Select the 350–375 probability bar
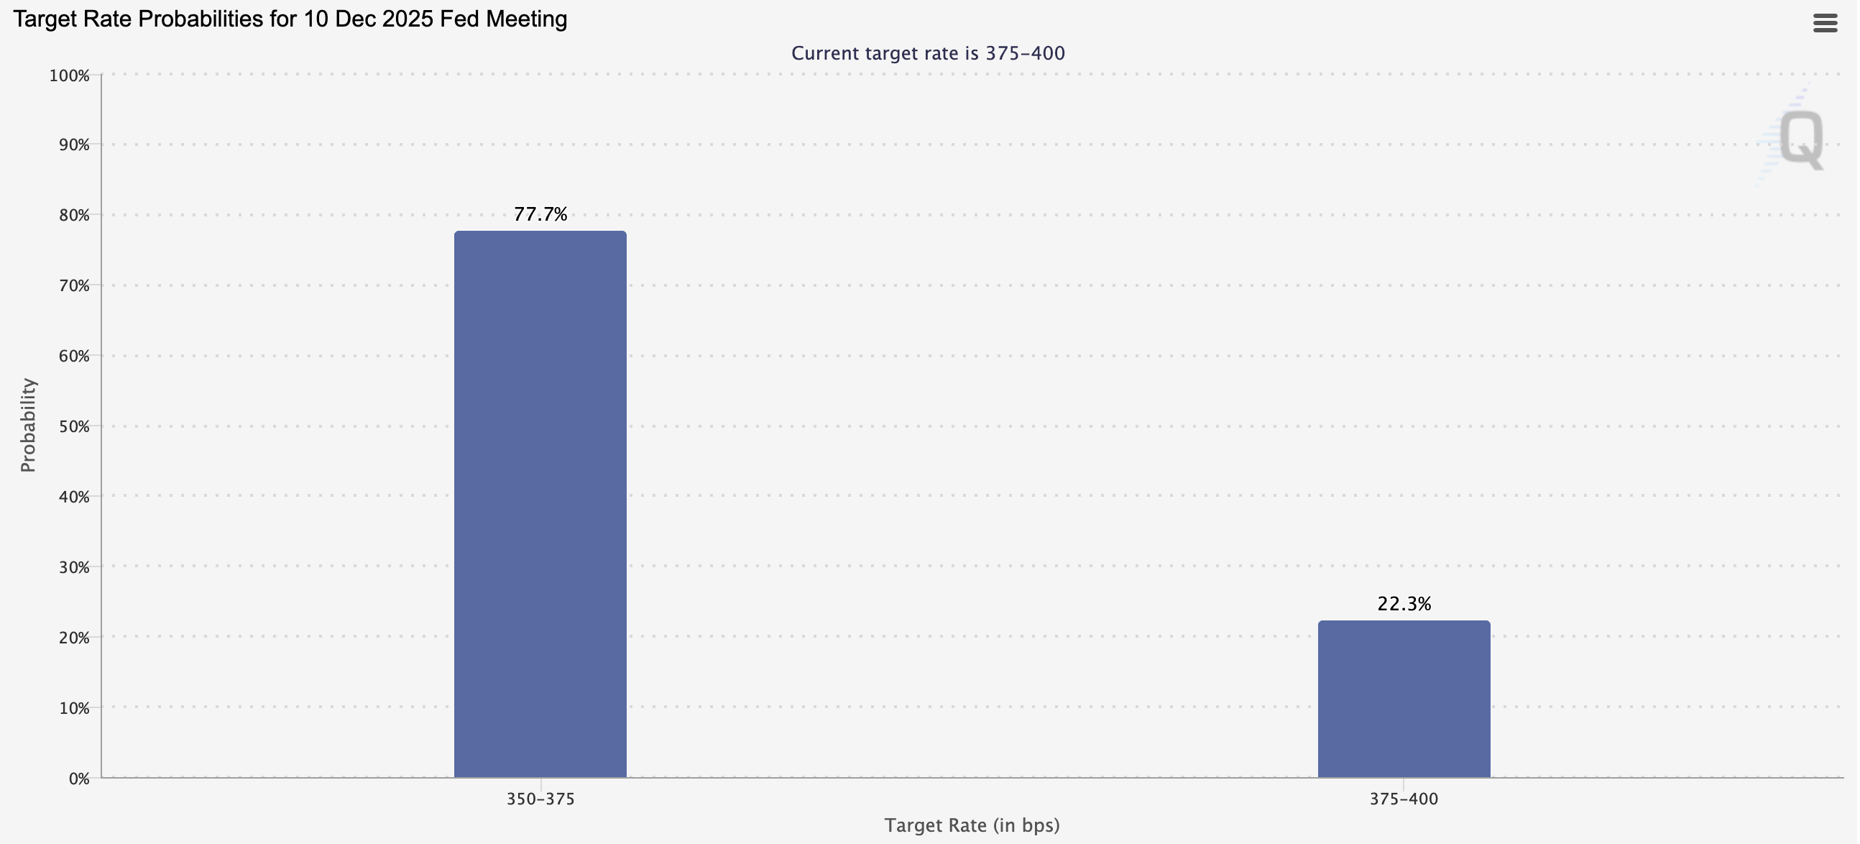 (540, 504)
